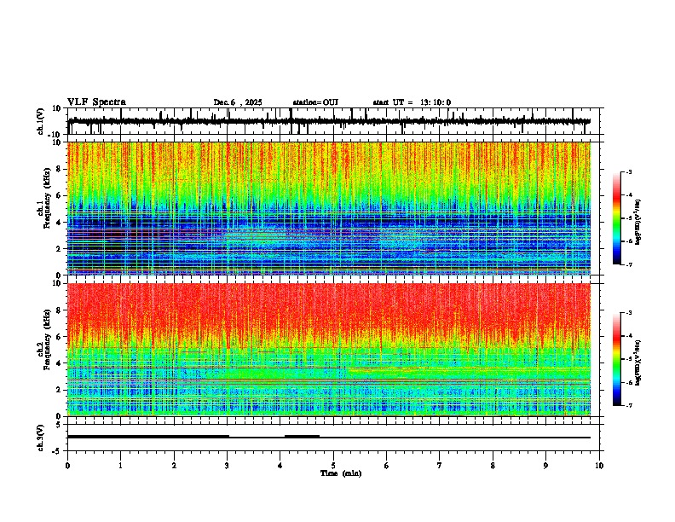Click the "Time (min)" axis label

[x=341, y=473]
